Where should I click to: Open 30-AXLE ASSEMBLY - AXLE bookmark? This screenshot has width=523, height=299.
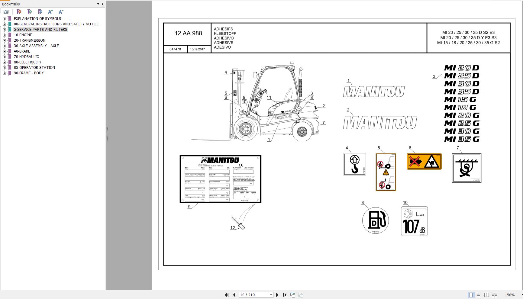36,46
